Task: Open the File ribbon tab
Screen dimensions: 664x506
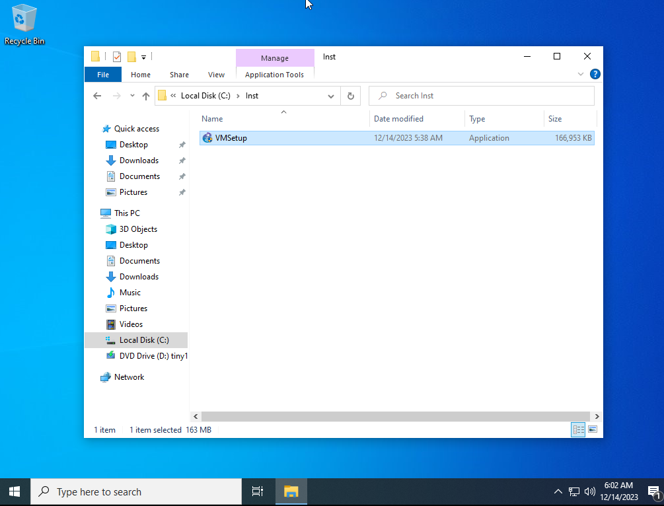Action: pyautogui.click(x=103, y=75)
